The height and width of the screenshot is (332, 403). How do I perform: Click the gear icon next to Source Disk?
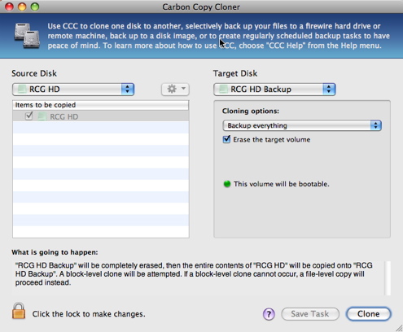(x=172, y=89)
